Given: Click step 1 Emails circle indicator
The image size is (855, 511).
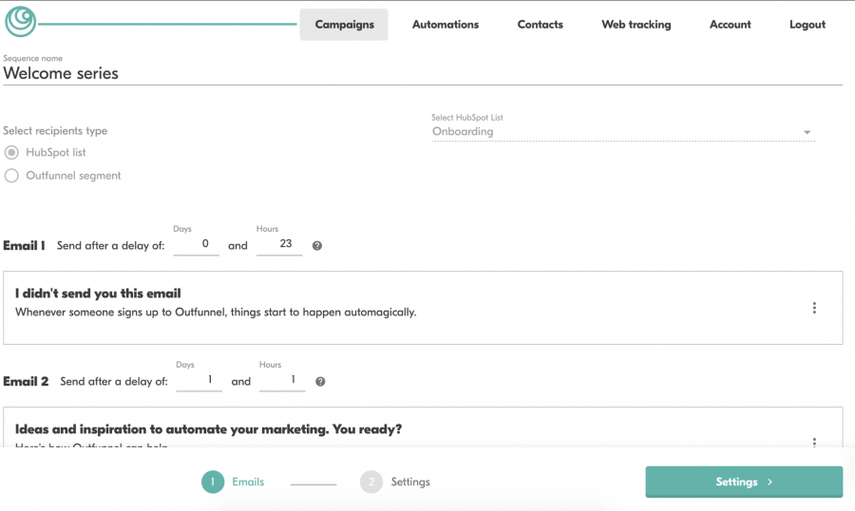Looking at the screenshot, I should (213, 483).
